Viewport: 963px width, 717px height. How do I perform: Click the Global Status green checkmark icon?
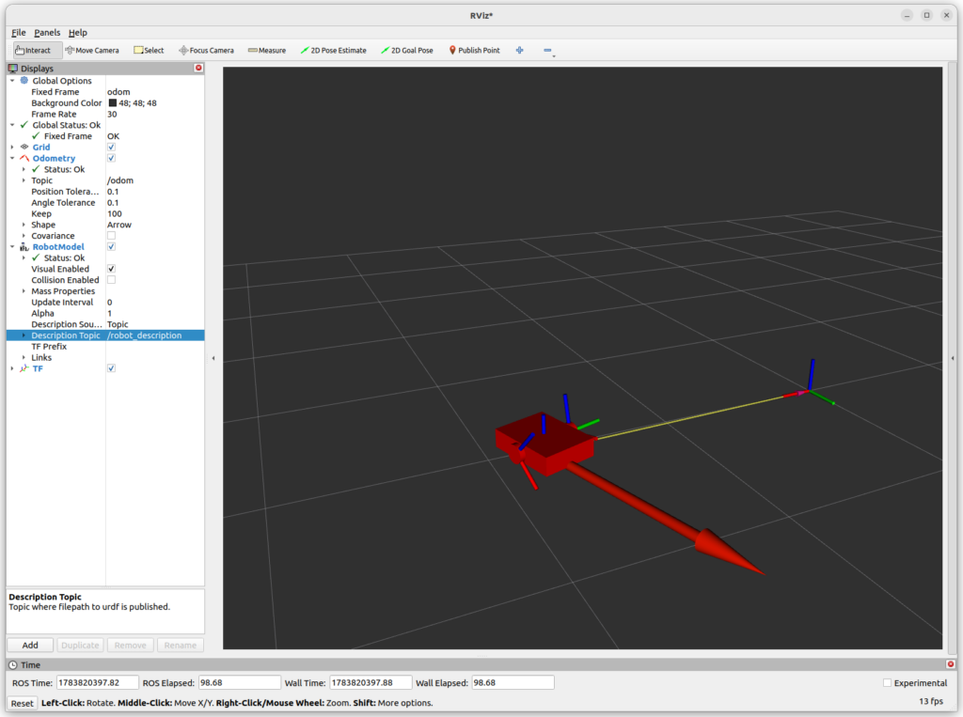pyautogui.click(x=24, y=125)
